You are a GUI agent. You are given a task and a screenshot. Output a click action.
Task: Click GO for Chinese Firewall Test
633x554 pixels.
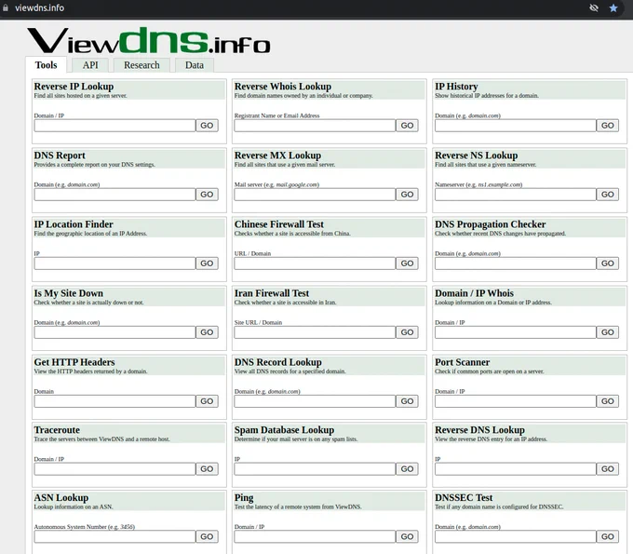click(407, 263)
